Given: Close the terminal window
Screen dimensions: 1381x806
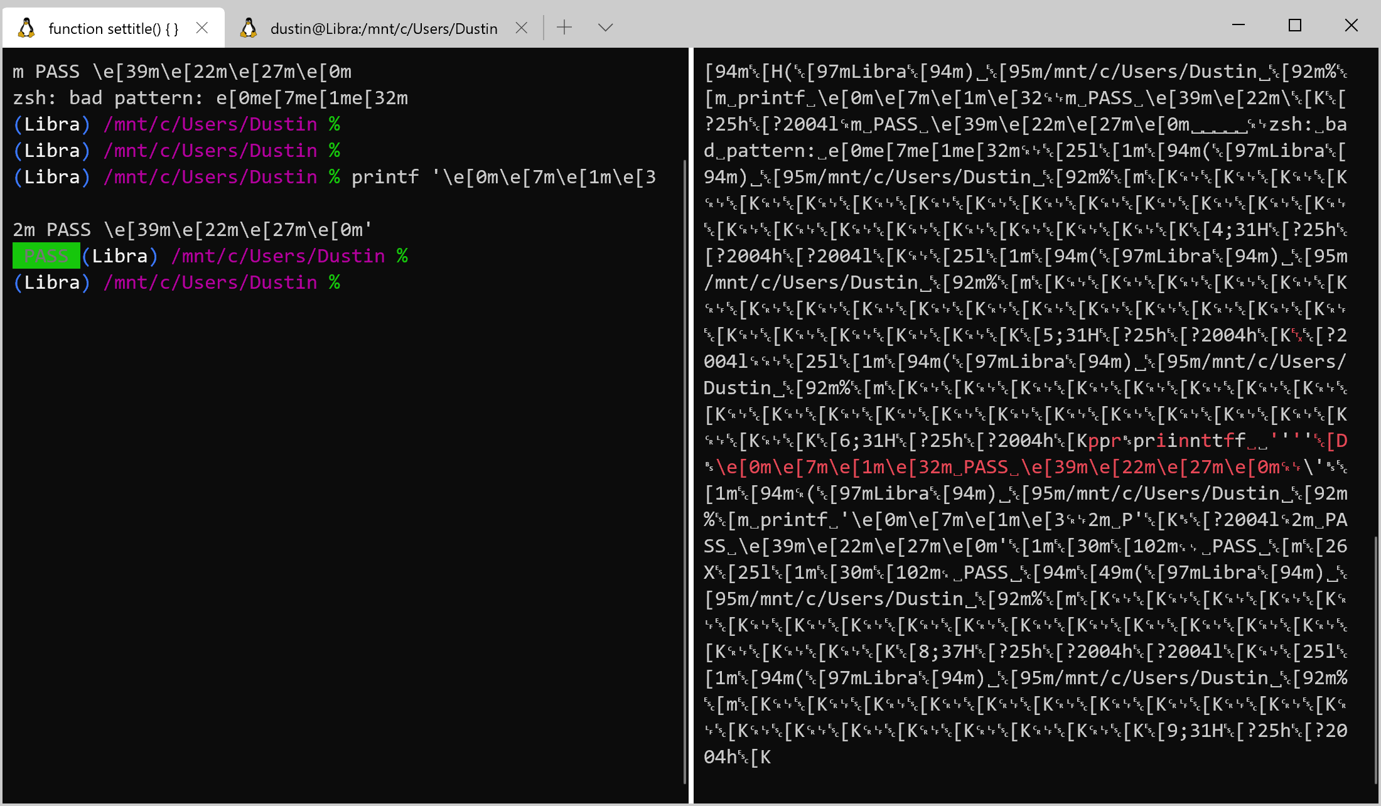Looking at the screenshot, I should point(1351,25).
